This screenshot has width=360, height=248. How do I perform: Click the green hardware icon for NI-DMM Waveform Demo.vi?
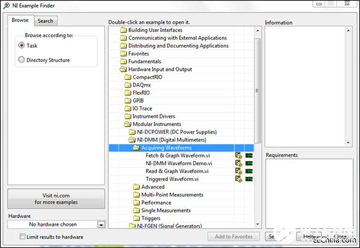click(249, 163)
